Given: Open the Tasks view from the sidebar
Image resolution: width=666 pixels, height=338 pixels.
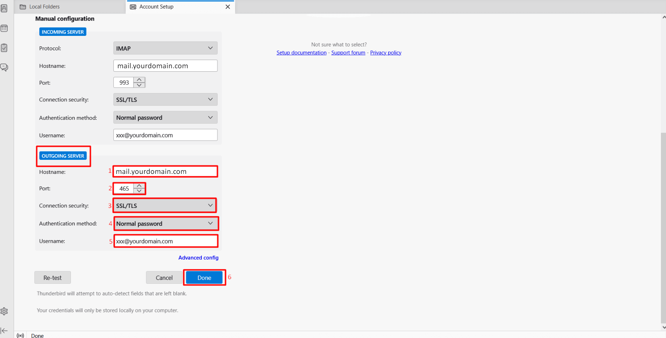Looking at the screenshot, I should pos(4,48).
